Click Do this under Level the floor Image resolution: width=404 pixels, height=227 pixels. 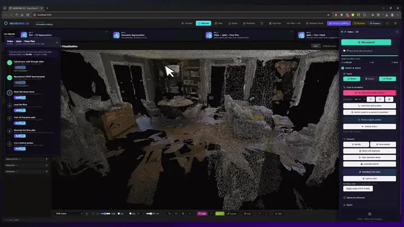[x=20, y=110]
